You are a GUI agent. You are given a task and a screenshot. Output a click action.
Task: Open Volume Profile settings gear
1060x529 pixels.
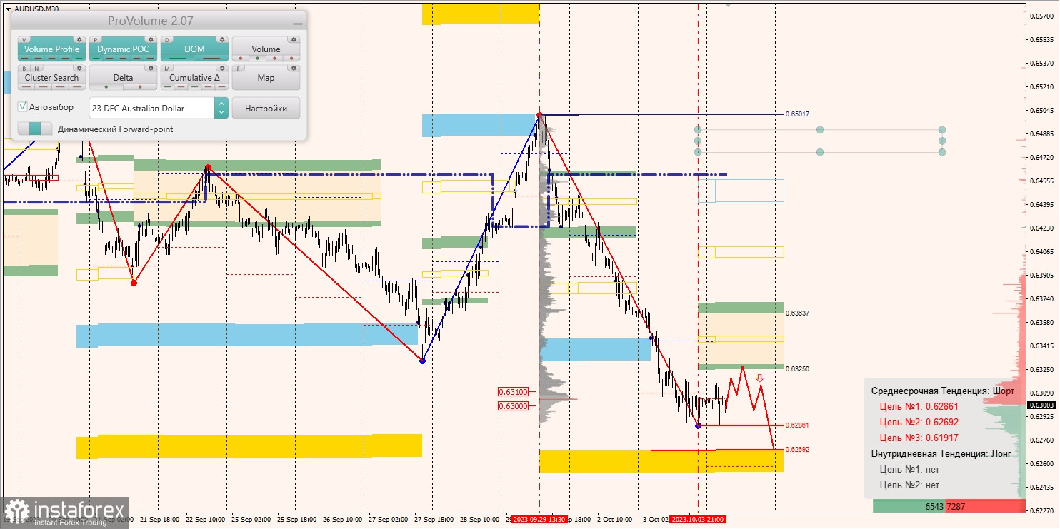pos(79,40)
